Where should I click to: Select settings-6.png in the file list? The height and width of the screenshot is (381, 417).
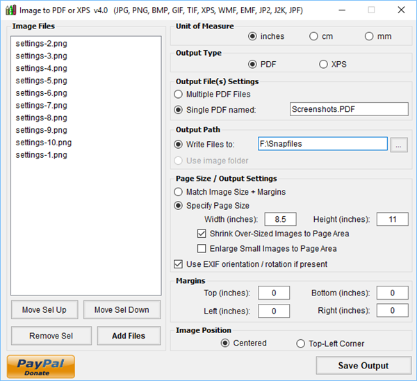(x=41, y=93)
